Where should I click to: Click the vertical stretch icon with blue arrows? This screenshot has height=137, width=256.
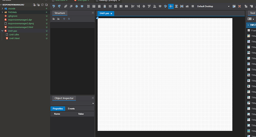point(176,6)
